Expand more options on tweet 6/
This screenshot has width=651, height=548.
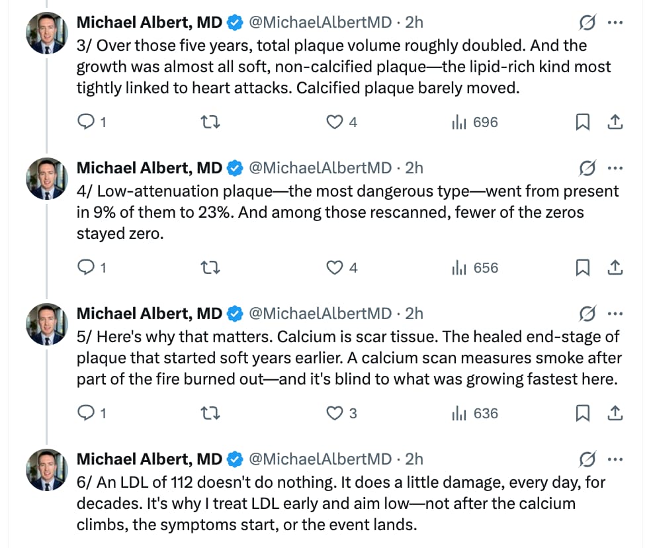pos(615,459)
